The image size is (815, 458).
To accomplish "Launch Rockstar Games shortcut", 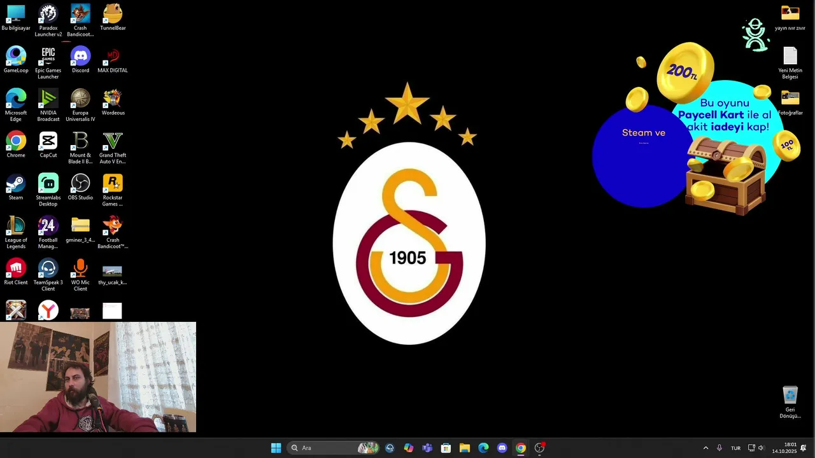I will coord(113,190).
